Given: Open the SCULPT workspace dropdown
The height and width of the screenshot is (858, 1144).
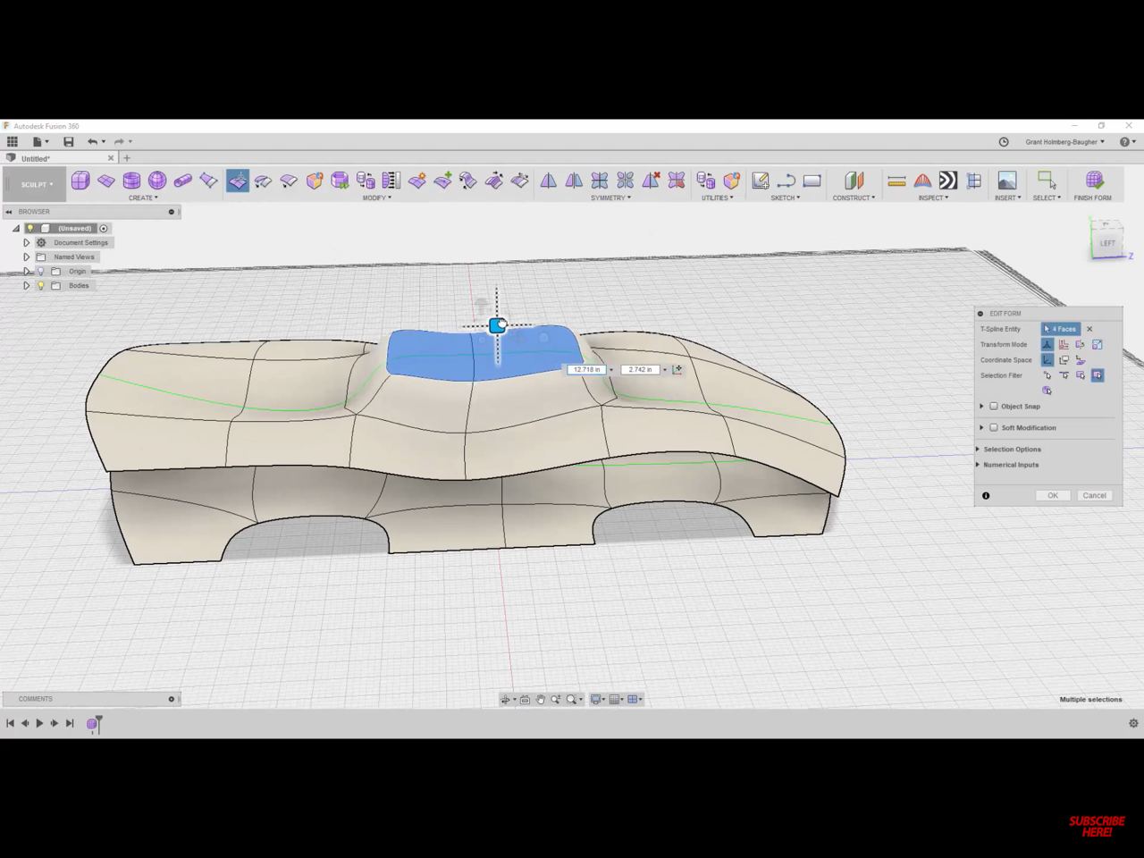Looking at the screenshot, I should pos(36,185).
